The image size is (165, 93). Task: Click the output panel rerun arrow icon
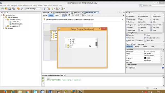43,78
